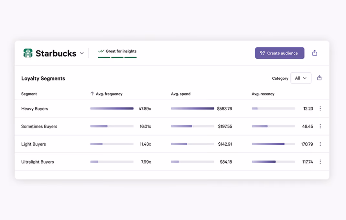
Task: Export the Loyalty Segments table via share icon
Action: pyautogui.click(x=319, y=78)
